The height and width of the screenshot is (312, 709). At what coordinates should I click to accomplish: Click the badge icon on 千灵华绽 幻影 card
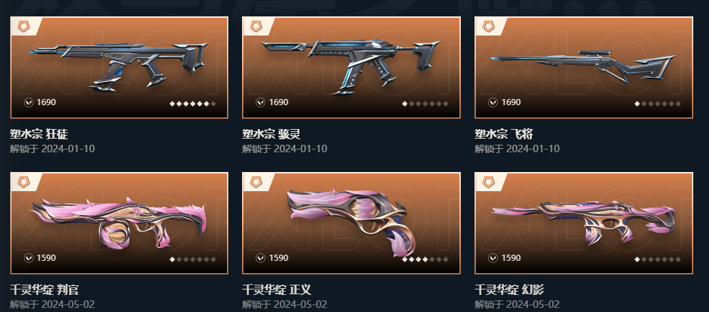pyautogui.click(x=488, y=182)
